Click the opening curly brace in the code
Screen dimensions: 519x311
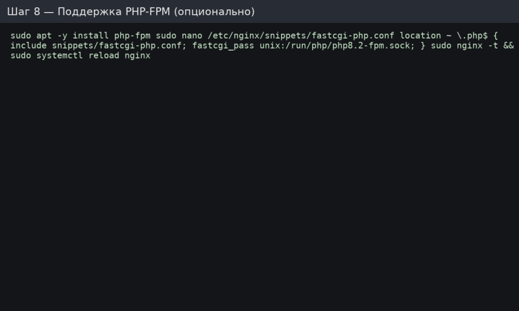496,35
